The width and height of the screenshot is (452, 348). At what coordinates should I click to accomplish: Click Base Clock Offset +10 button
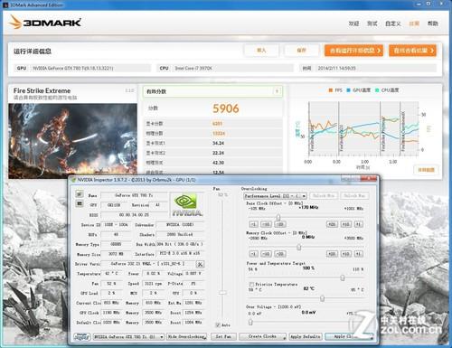(346, 224)
